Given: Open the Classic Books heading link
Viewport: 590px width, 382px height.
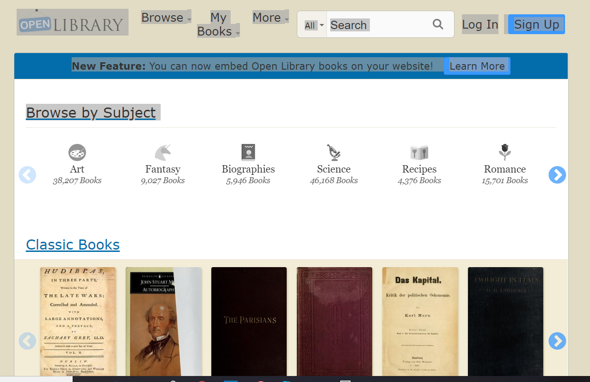Looking at the screenshot, I should pyautogui.click(x=73, y=245).
